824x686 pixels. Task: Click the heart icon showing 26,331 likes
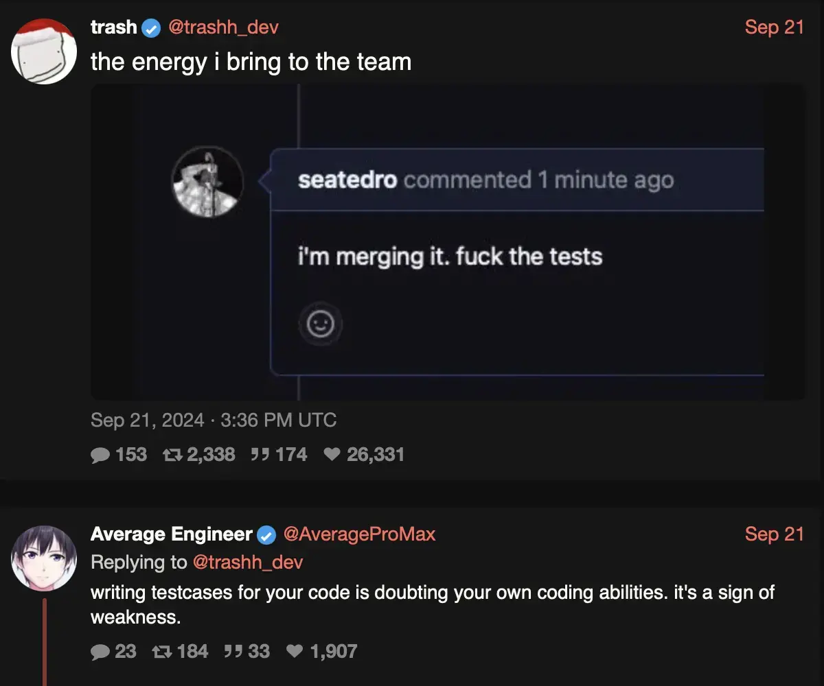pos(332,455)
